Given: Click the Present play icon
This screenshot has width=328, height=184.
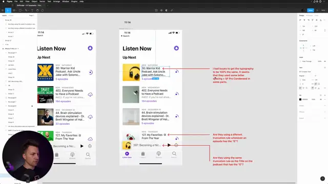Looking at the screenshot, I should click(x=317, y=10).
